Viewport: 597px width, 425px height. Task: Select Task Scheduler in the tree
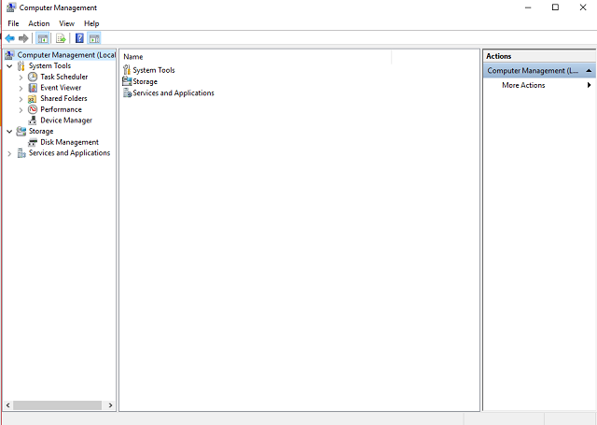pyautogui.click(x=64, y=77)
